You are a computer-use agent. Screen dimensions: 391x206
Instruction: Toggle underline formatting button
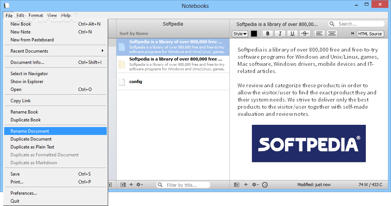click(x=292, y=33)
